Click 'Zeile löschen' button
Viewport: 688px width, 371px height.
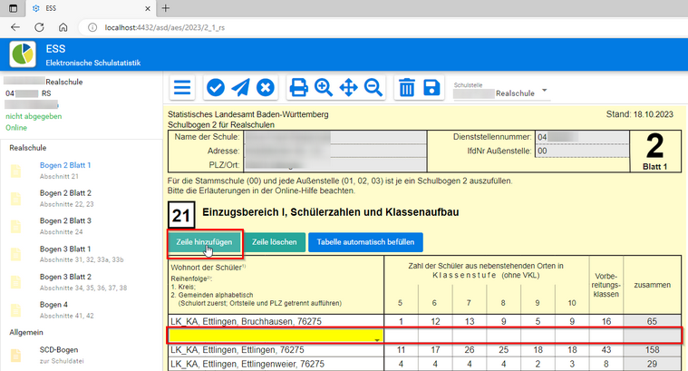point(275,242)
